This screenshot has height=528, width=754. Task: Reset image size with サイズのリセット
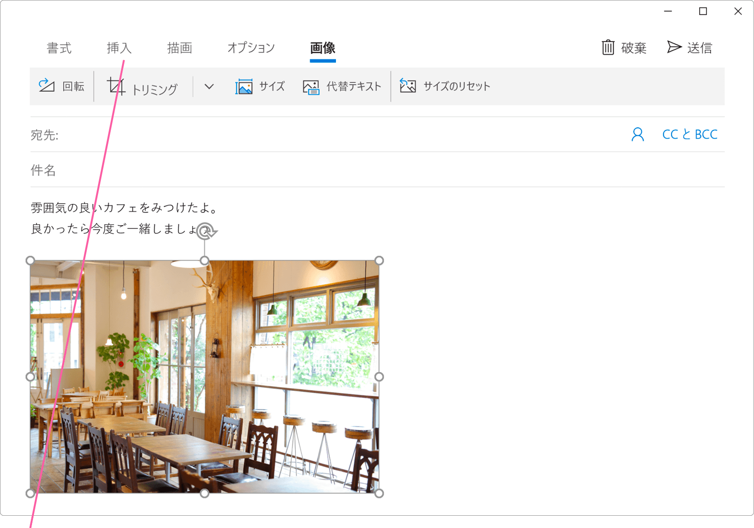tap(445, 86)
